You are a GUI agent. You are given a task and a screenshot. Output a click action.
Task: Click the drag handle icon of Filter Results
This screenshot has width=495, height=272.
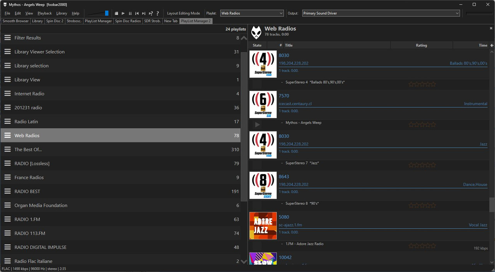[7, 38]
